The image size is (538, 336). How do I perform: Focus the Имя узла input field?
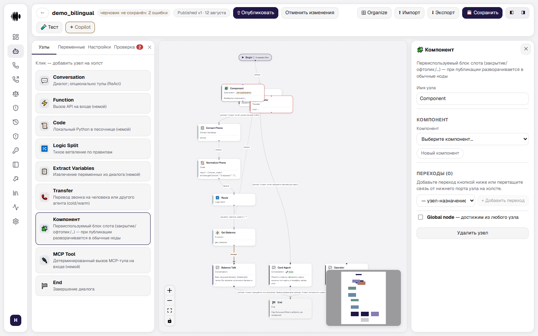[x=473, y=99]
